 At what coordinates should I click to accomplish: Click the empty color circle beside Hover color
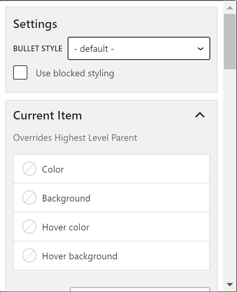(x=29, y=227)
